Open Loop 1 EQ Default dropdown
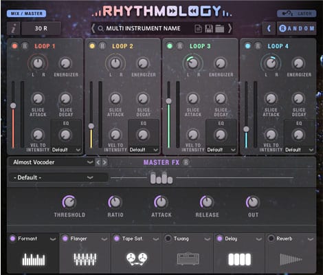 pos(66,150)
